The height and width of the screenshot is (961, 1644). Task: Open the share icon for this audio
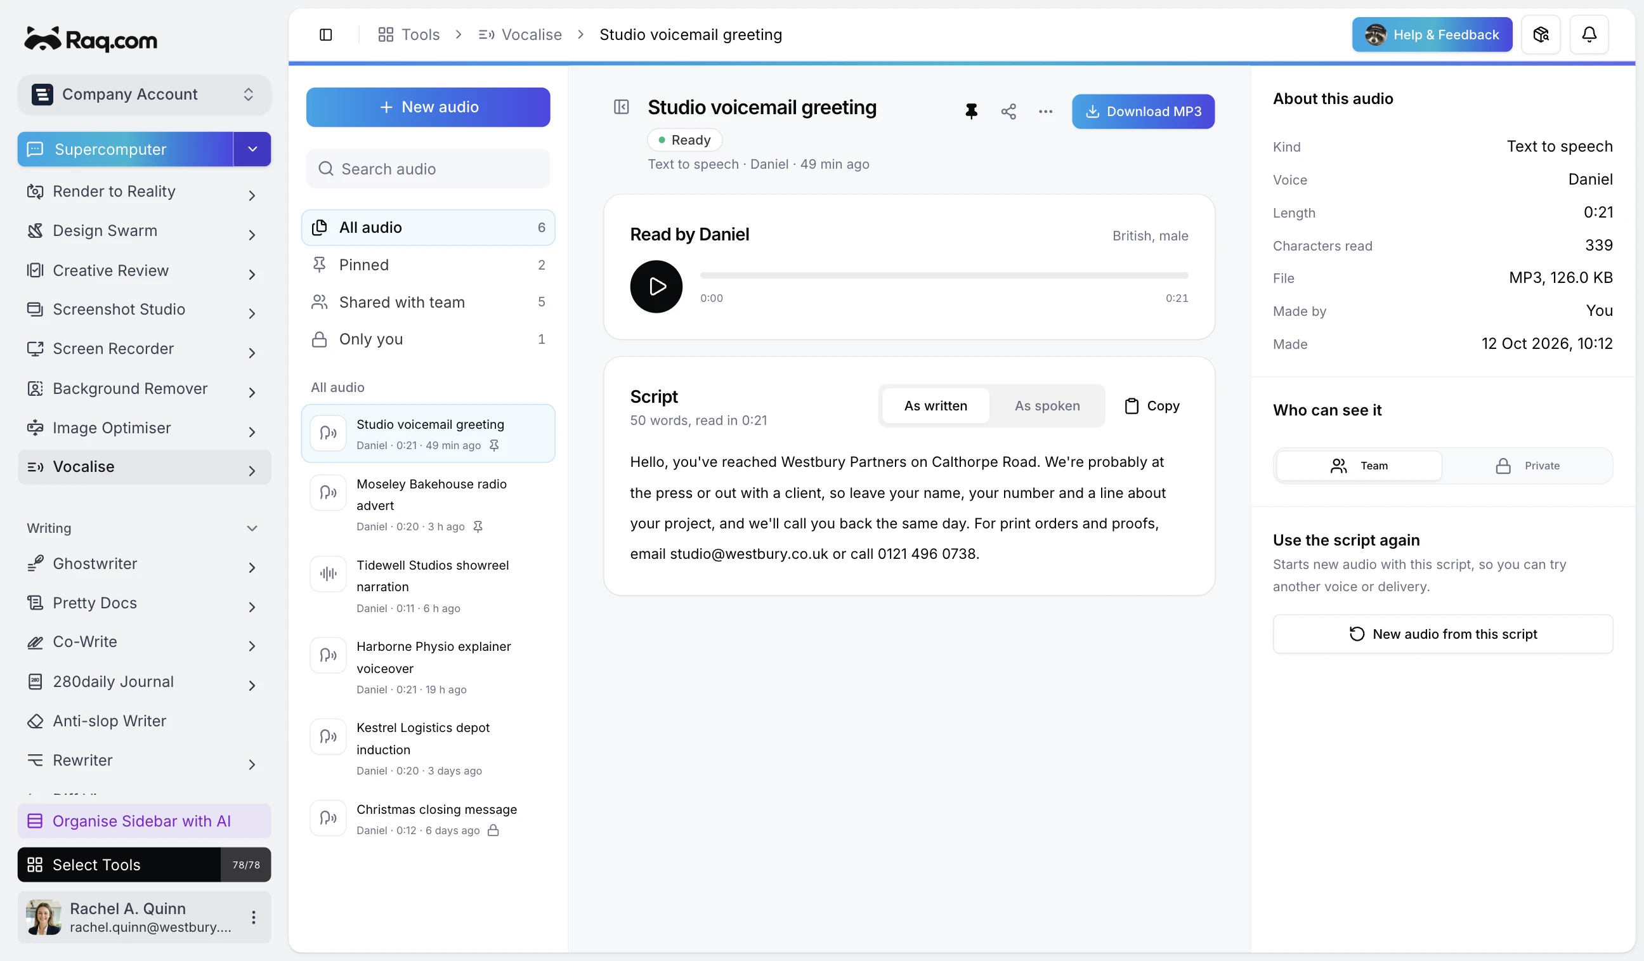pyautogui.click(x=1008, y=112)
